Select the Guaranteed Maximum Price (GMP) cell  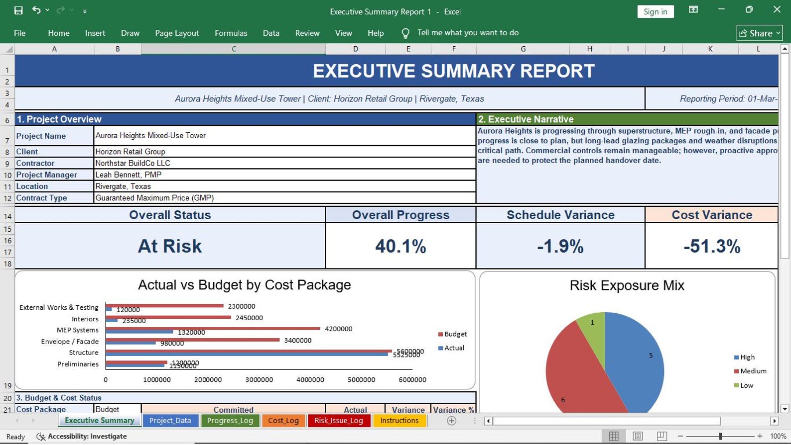point(284,198)
